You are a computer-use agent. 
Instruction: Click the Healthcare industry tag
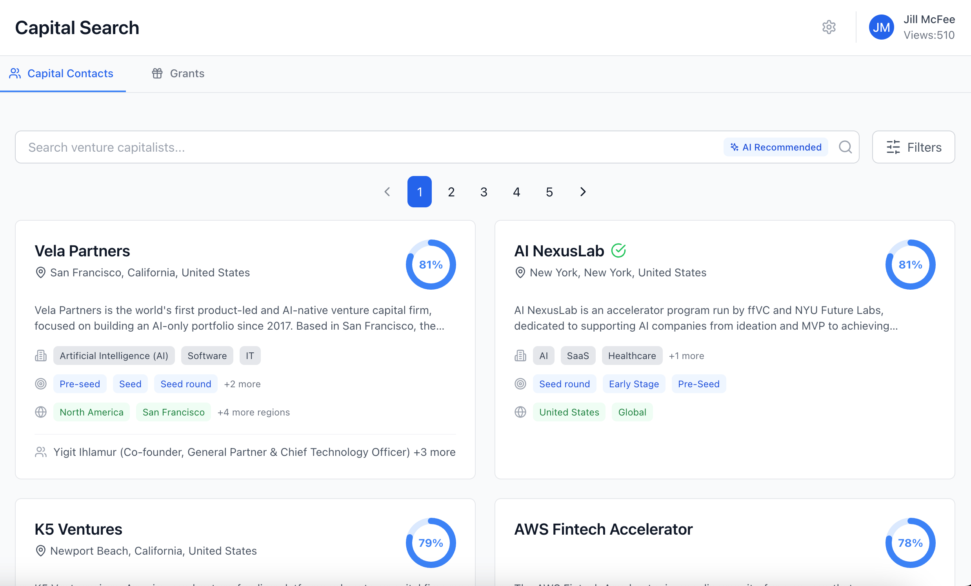coord(632,356)
